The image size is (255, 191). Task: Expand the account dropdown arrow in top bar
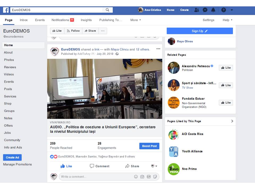232,10
